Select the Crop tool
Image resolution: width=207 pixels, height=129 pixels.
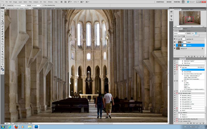pos(2,21)
